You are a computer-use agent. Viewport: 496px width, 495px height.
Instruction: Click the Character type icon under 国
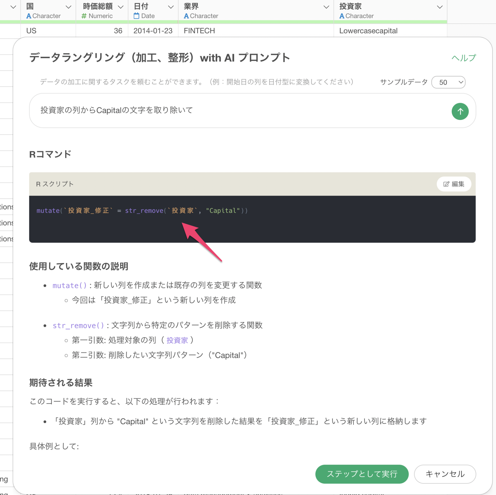tap(29, 16)
